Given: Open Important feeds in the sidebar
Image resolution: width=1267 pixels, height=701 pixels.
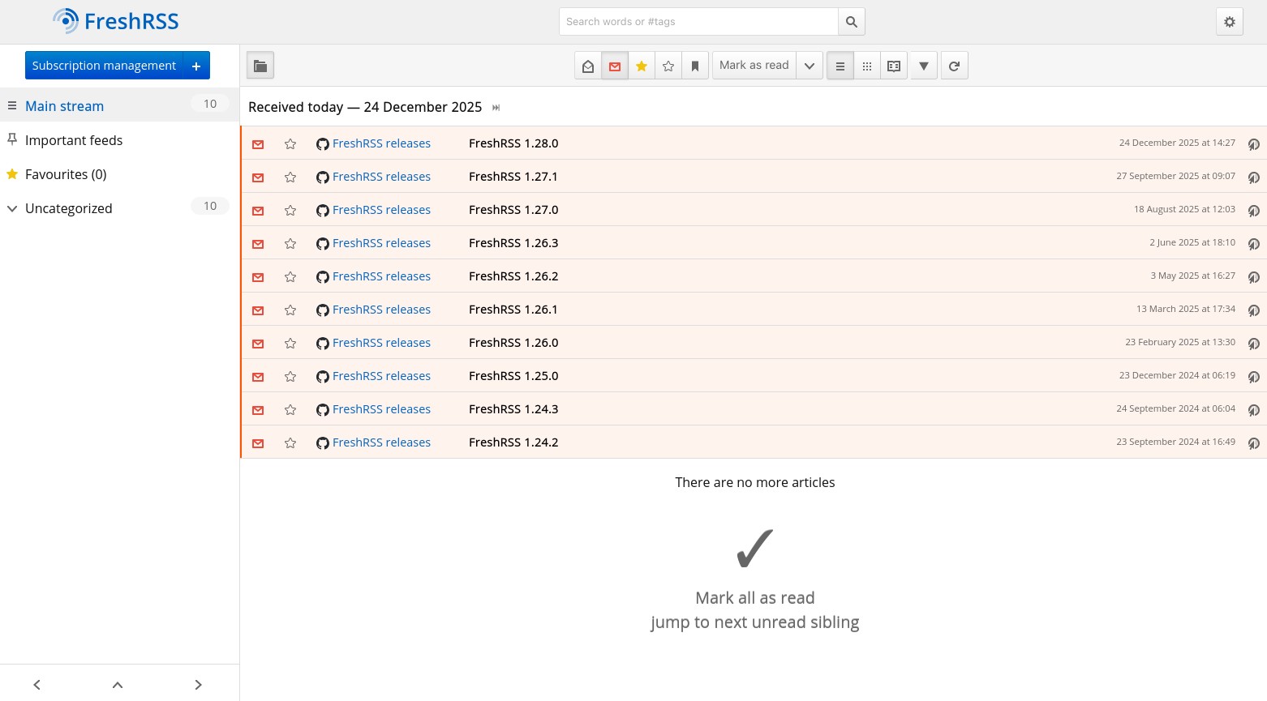Looking at the screenshot, I should coord(74,140).
